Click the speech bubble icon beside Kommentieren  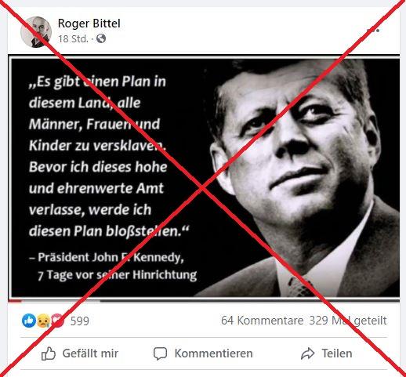coord(160,353)
